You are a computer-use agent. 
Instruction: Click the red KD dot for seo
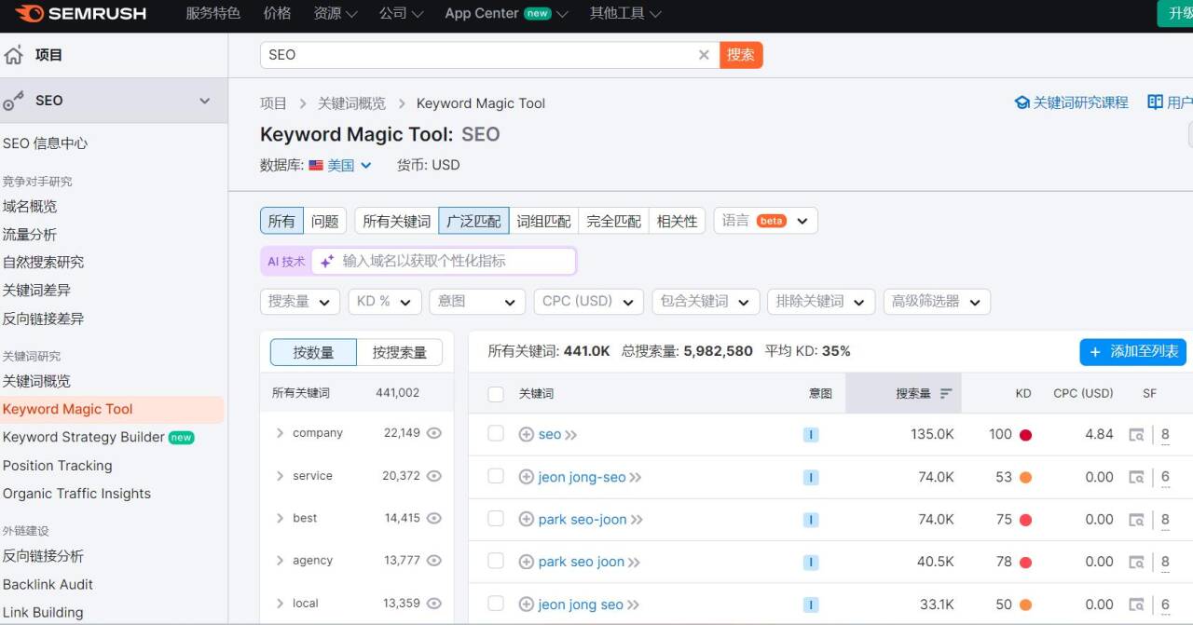click(x=1025, y=435)
